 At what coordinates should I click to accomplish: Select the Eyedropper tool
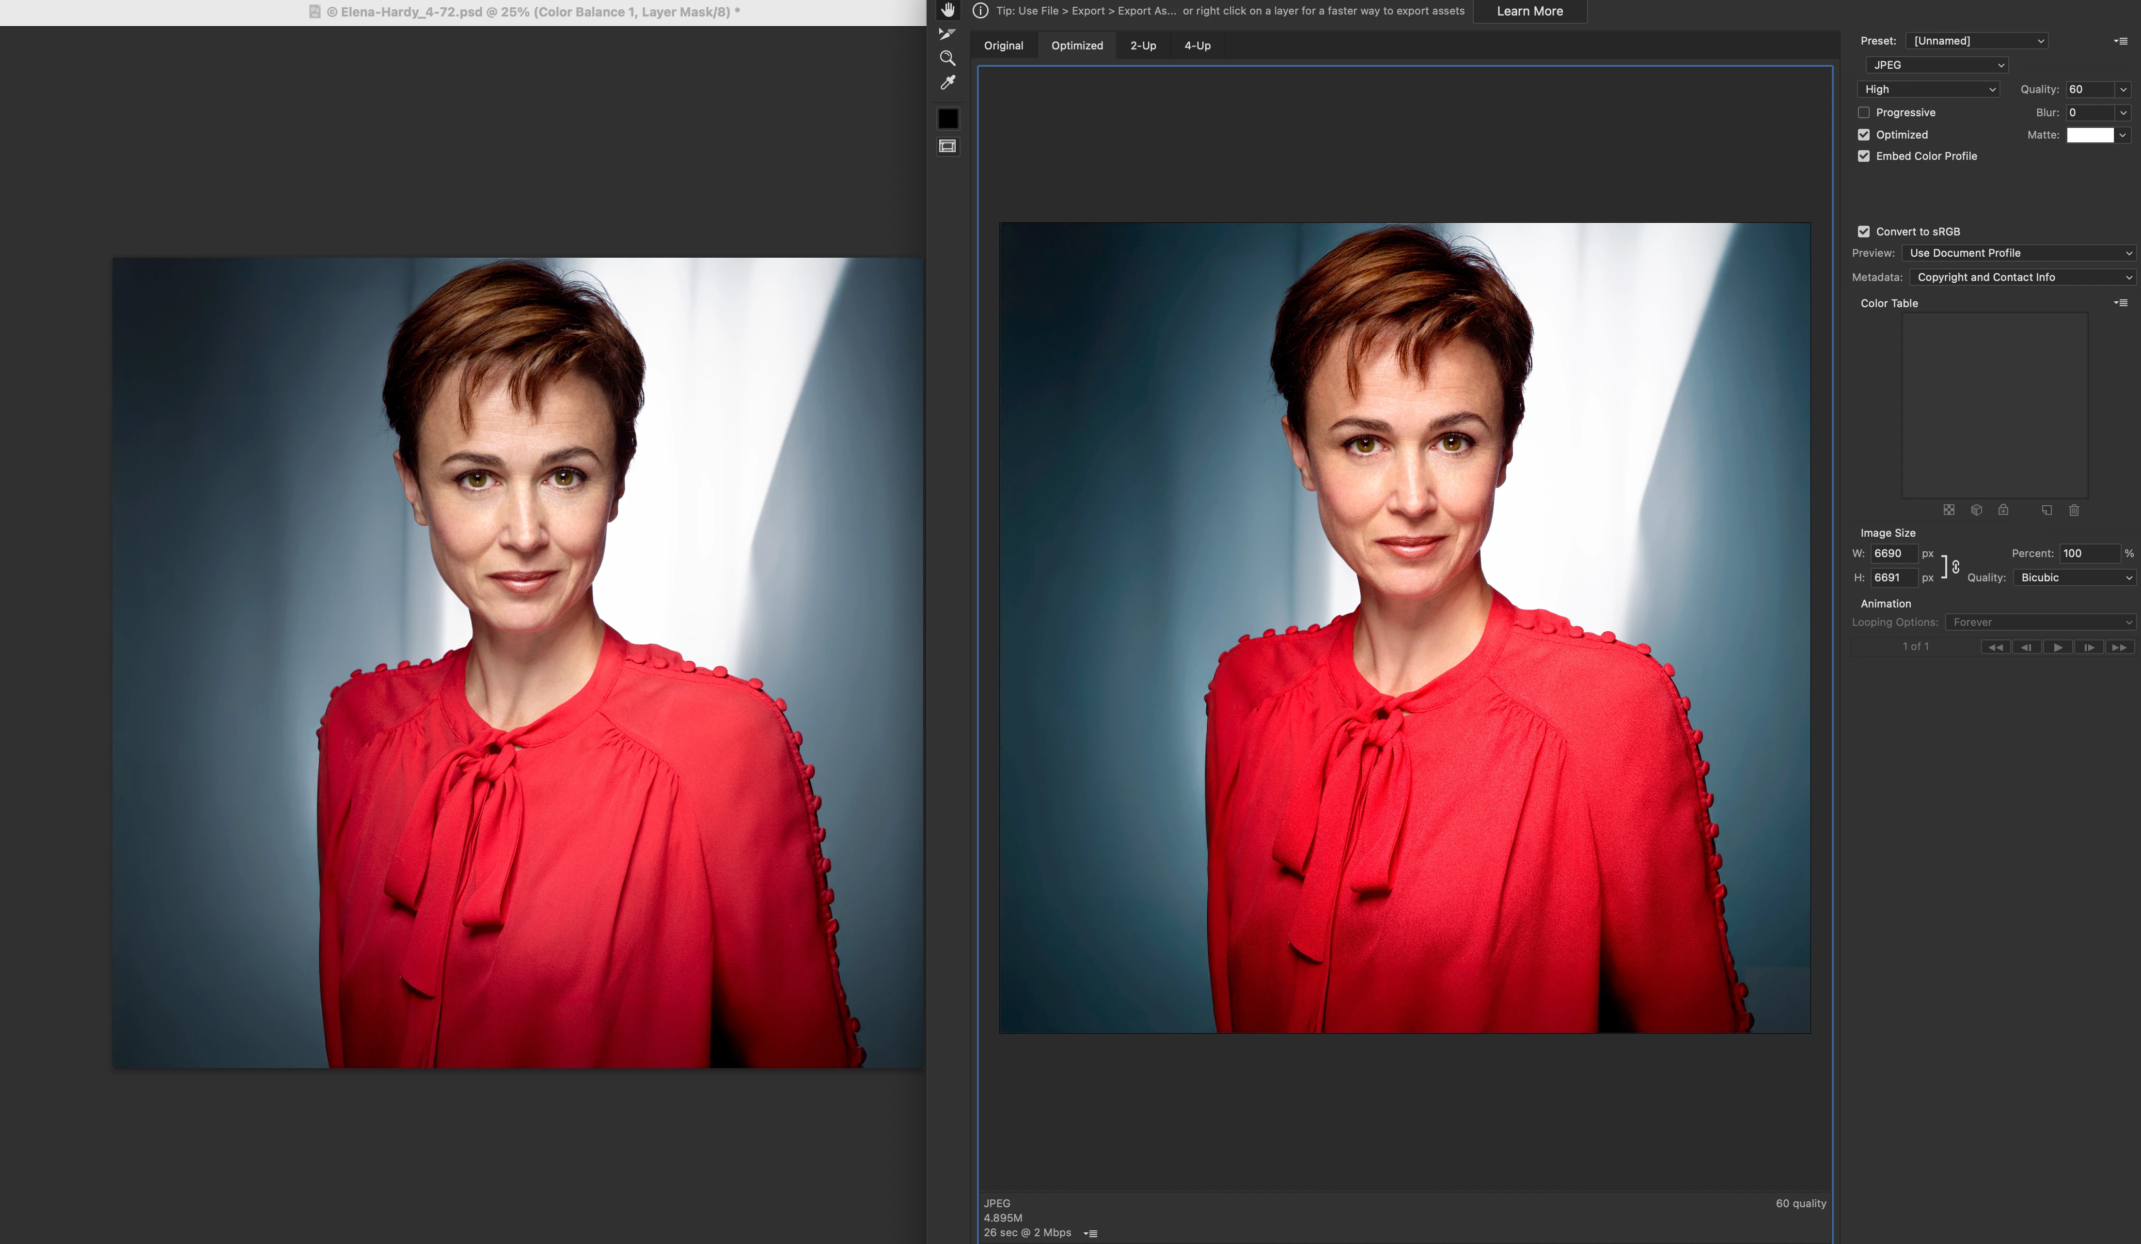pyautogui.click(x=947, y=82)
